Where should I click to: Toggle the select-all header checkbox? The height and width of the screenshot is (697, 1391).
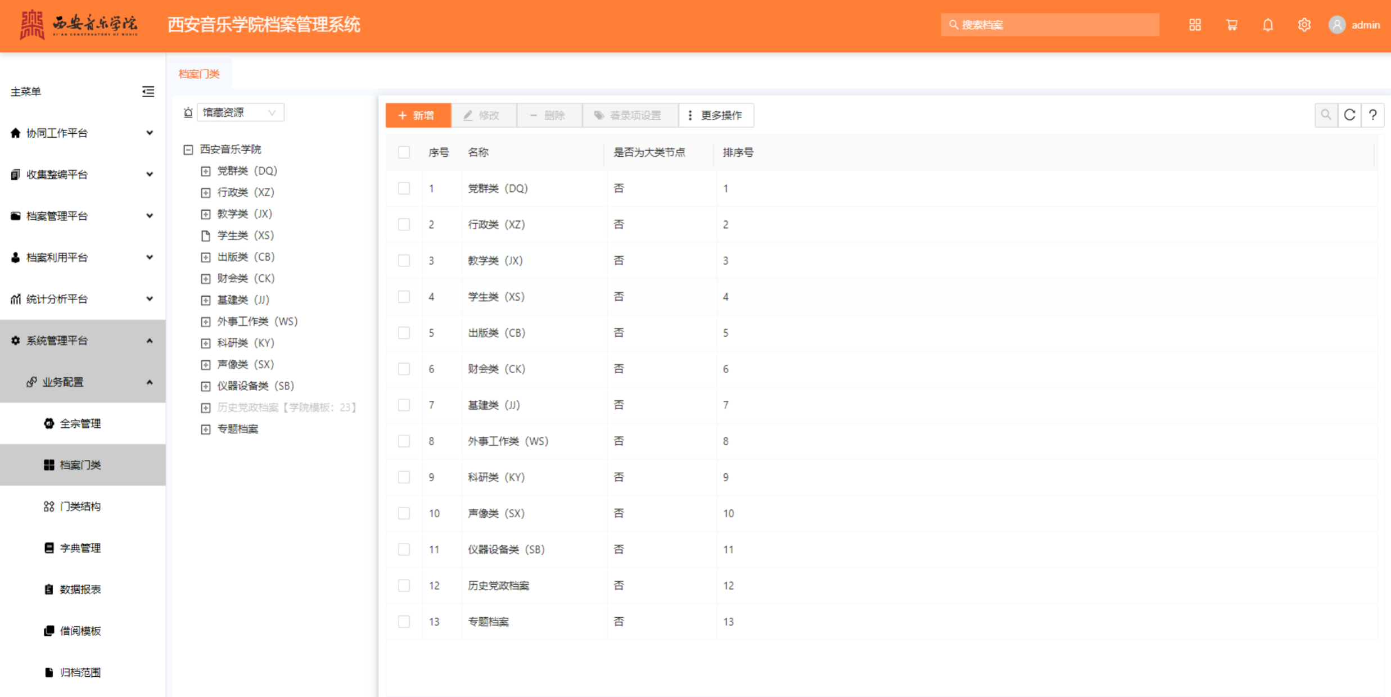[404, 152]
